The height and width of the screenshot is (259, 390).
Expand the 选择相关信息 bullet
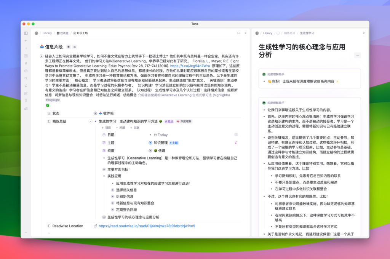[x=113, y=190]
